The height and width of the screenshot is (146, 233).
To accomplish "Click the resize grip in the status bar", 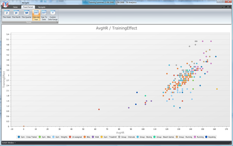I will [230, 143].
